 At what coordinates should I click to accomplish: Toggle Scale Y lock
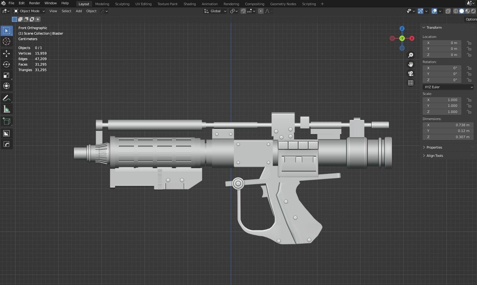(469, 106)
